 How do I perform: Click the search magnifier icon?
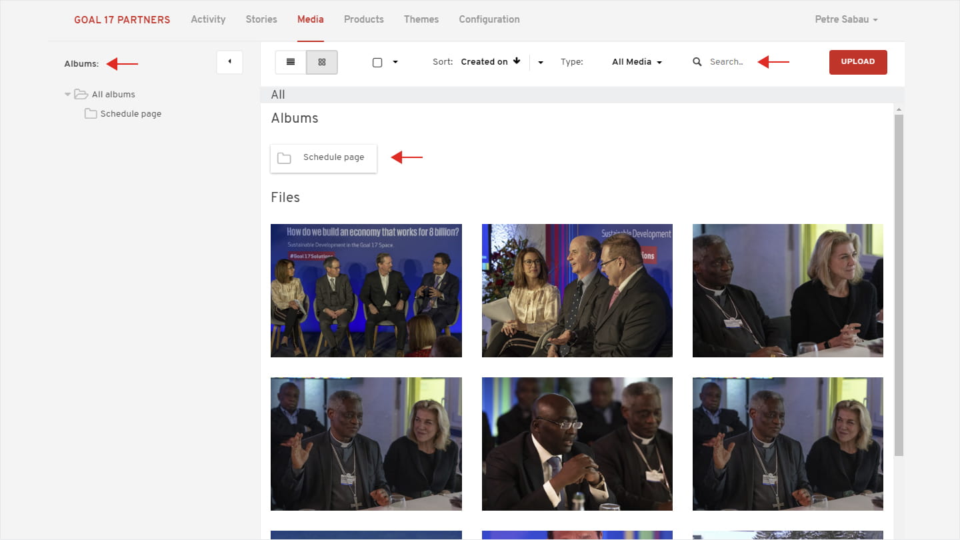697,62
